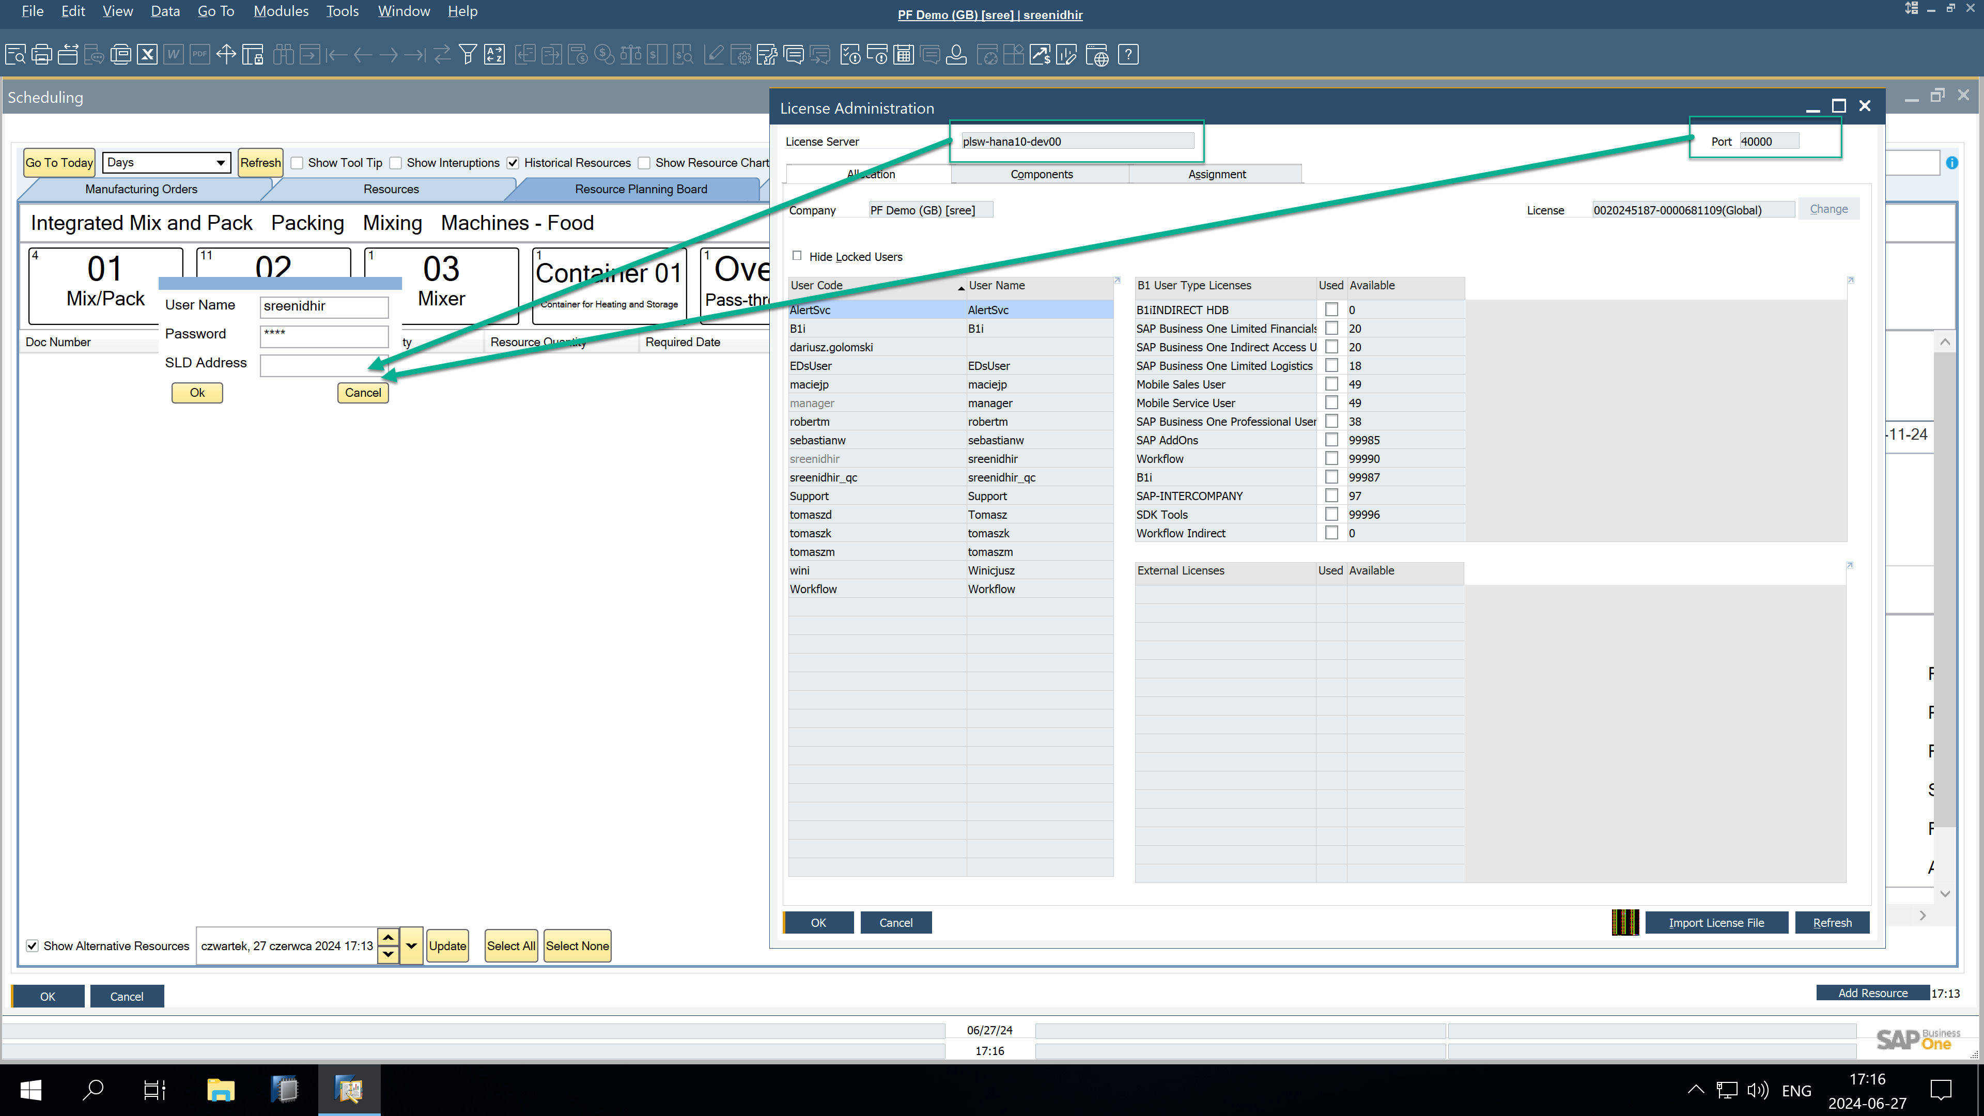Switch to the Components tab
Image resolution: width=1984 pixels, height=1116 pixels.
[x=1041, y=174]
